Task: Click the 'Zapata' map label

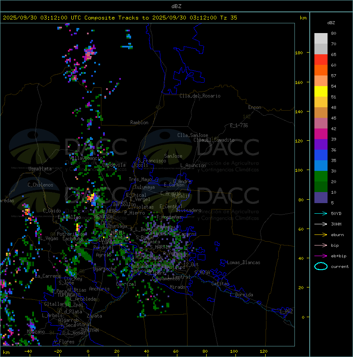Action: (94, 316)
